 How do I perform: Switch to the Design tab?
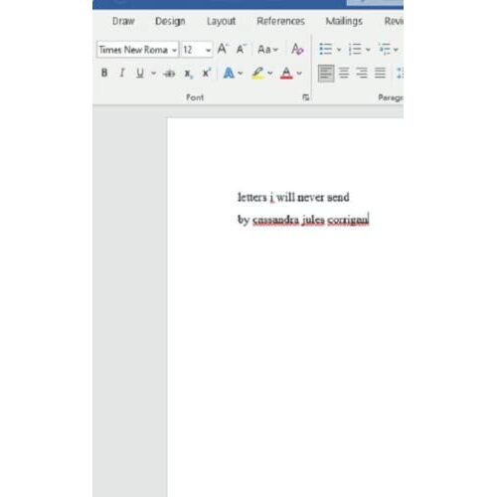tap(170, 21)
